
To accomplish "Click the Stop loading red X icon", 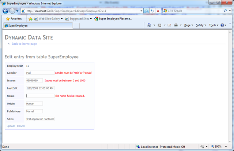I will tap(158, 11).
